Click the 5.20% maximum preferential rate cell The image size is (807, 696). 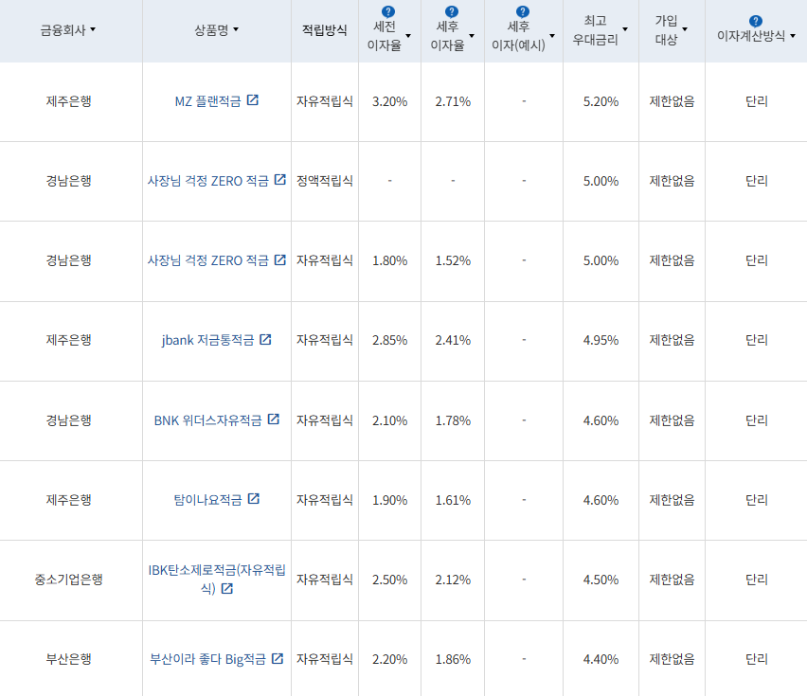pos(601,101)
